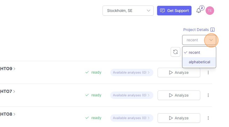This screenshot has height=127, width=229.
Task: Open the Stockholm, SE location dropdown
Action: click(128, 11)
